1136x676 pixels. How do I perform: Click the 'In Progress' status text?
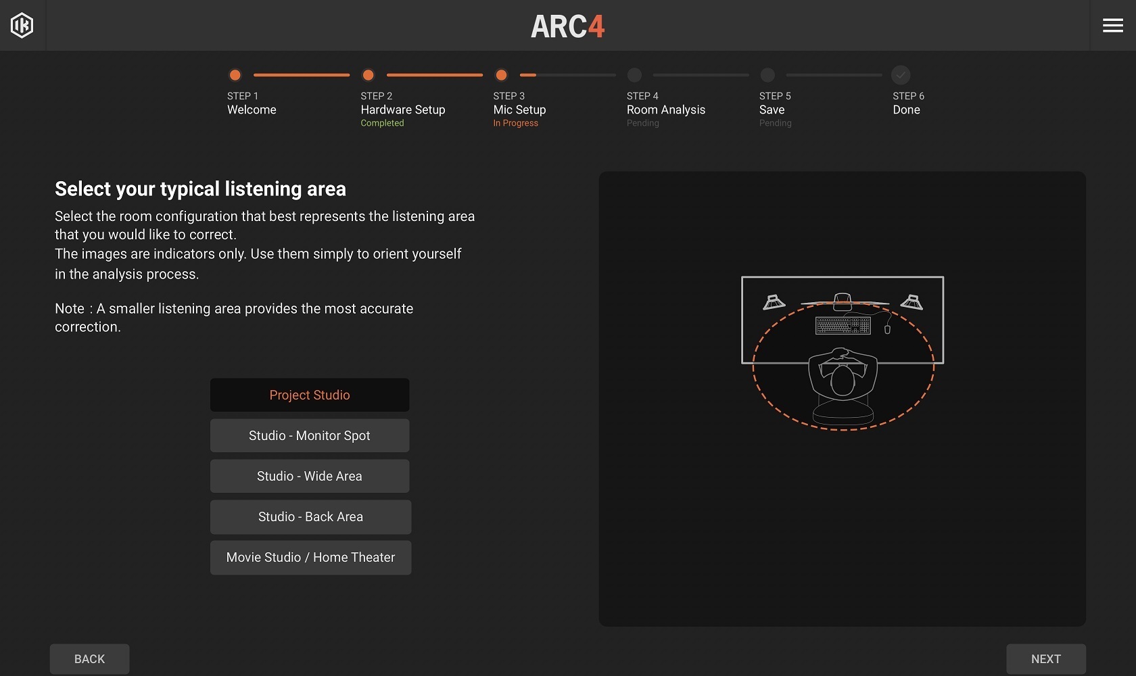[x=516, y=123]
